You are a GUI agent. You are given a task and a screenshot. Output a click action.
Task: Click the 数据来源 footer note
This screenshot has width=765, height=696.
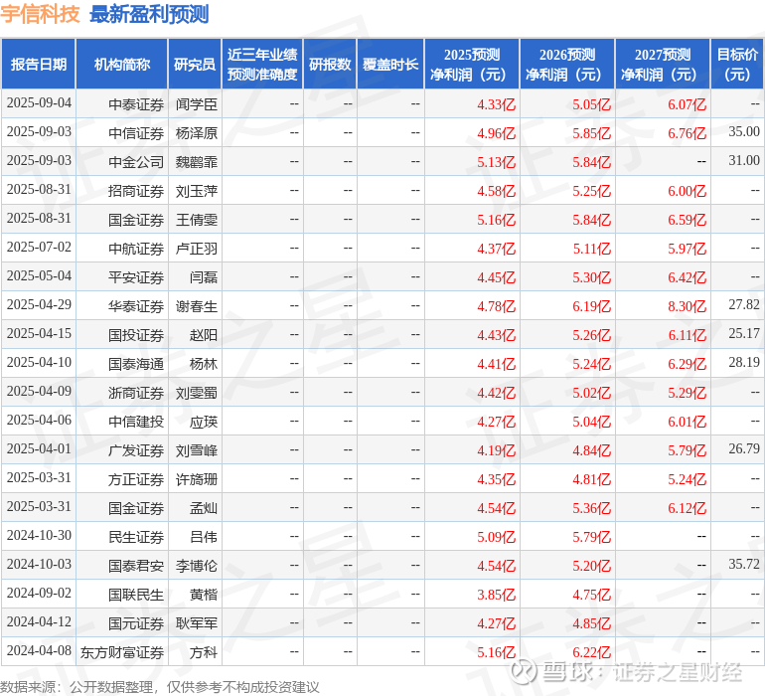(160, 687)
